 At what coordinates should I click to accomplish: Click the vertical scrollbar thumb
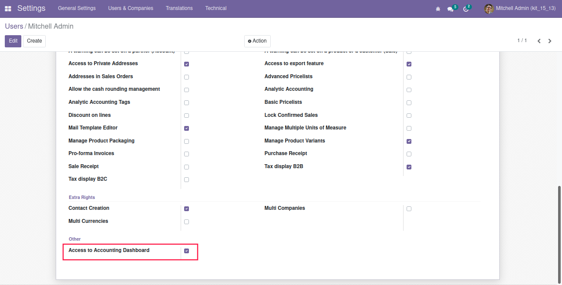click(559, 234)
